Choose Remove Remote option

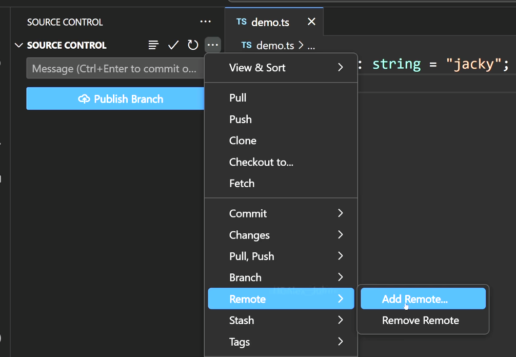click(x=421, y=321)
